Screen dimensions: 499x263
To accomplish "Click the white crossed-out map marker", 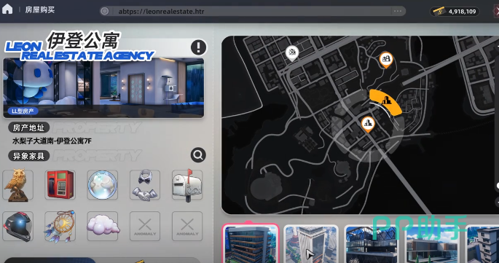I will tap(292, 53).
